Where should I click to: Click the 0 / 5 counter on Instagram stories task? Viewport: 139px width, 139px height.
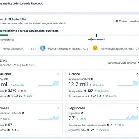86,49
